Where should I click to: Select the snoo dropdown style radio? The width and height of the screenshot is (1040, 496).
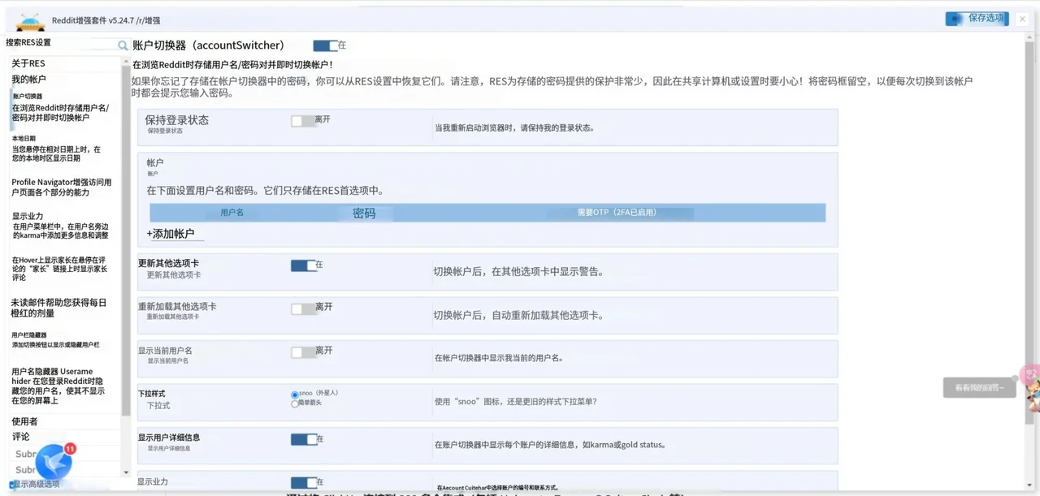(x=294, y=395)
